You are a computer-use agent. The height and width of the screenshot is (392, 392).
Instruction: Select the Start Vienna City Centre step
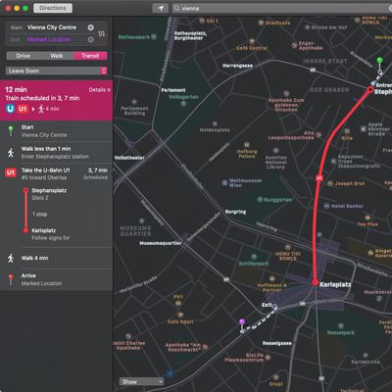(57, 131)
